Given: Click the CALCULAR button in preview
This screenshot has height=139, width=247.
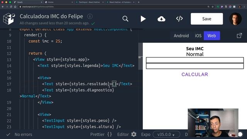Looking at the screenshot, I should coord(195,75).
